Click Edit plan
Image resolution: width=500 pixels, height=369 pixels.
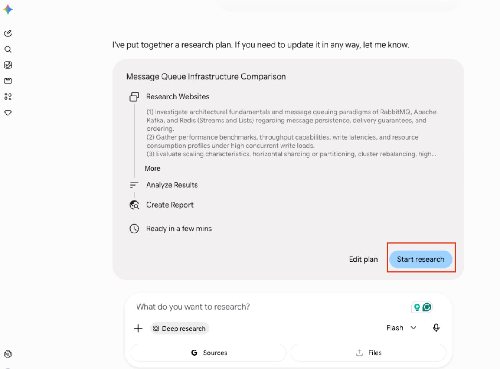coord(363,259)
